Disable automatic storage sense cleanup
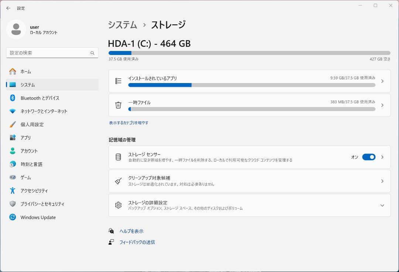This screenshot has width=399, height=272. pyautogui.click(x=368, y=157)
